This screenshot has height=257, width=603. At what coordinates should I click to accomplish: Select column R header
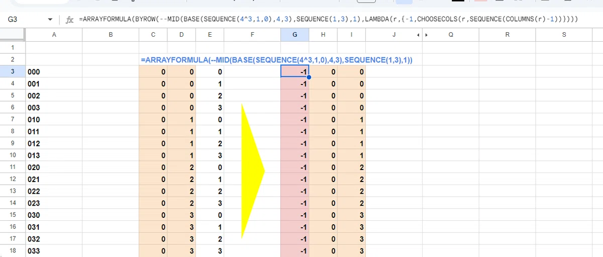tap(507, 35)
